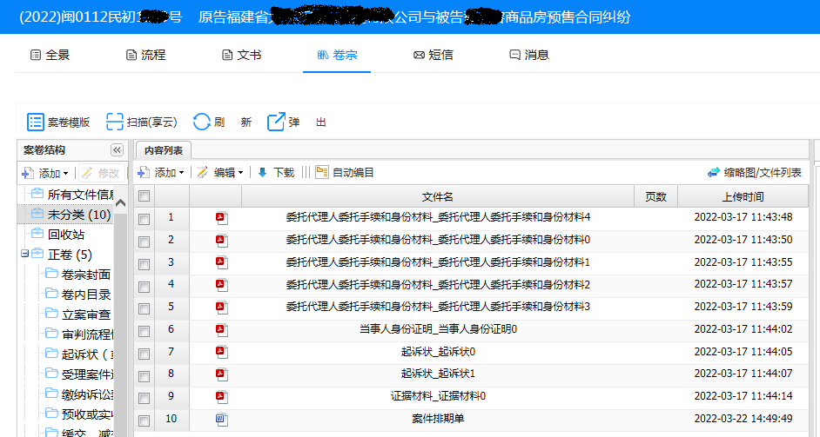820x437 pixels.
Task: Open the PDF icon for 证据材料_证据材料0
Action: click(x=222, y=397)
